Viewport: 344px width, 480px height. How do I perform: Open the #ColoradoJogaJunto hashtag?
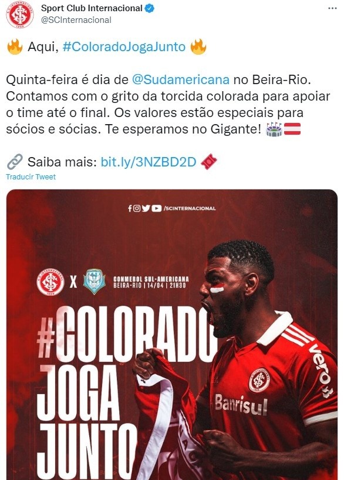coord(124,47)
